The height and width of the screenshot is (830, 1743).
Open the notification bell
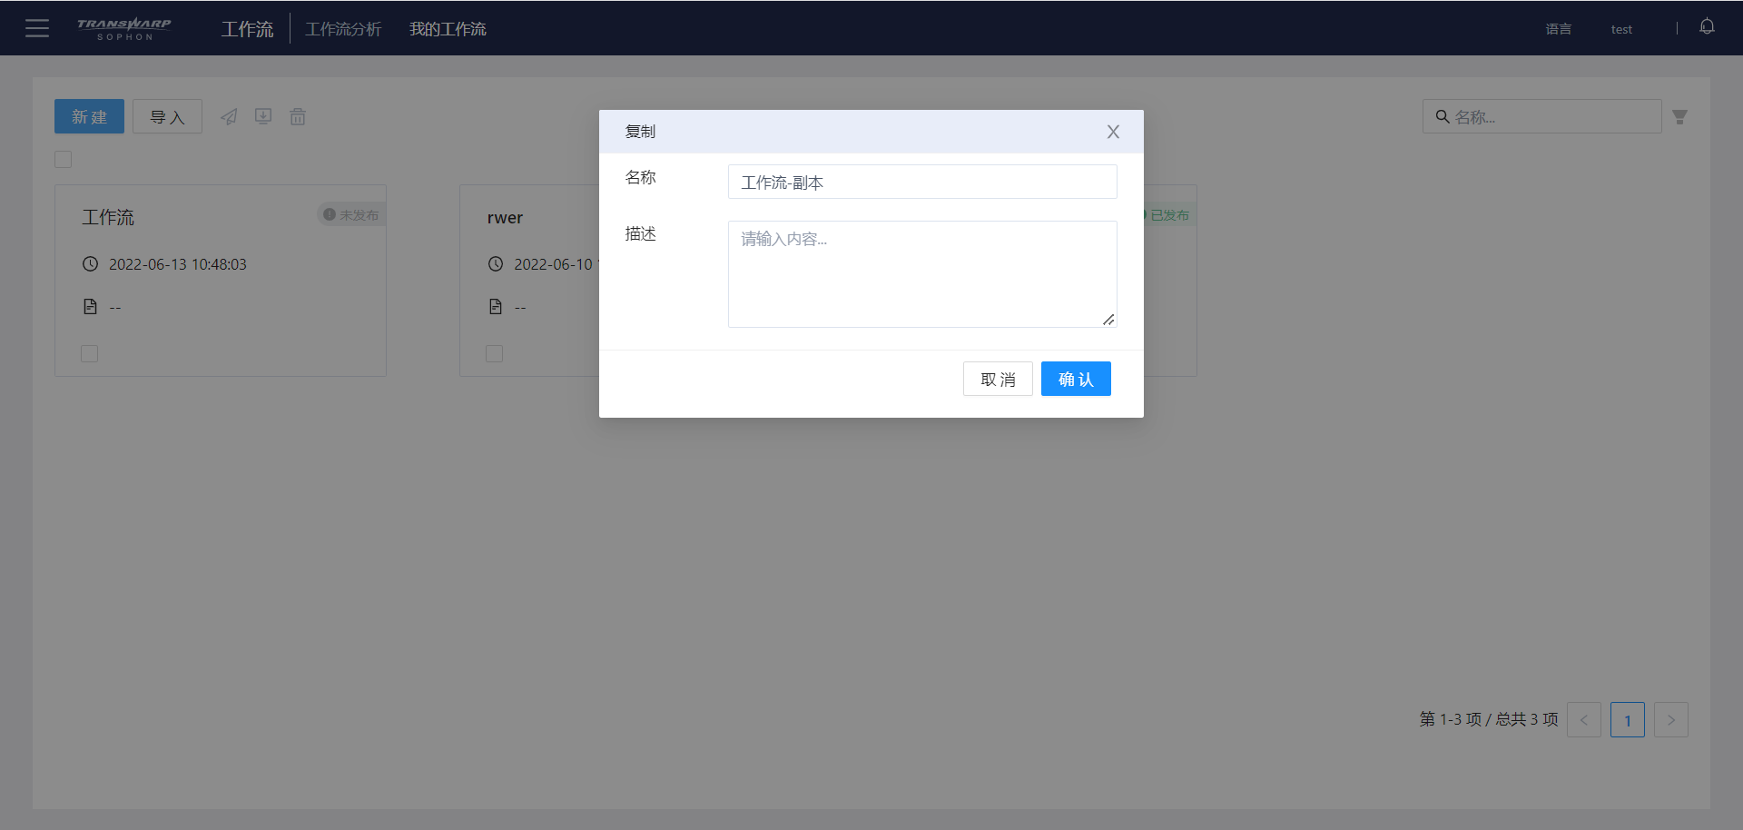click(1707, 27)
